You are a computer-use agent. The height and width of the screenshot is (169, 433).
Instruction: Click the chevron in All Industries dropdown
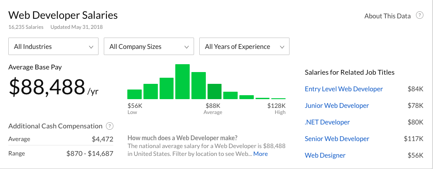pos(91,47)
